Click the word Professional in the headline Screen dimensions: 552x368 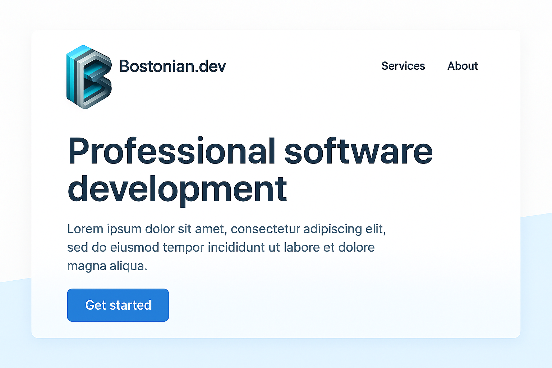171,152
